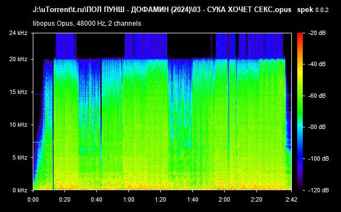The width and height of the screenshot is (341, 212).
Task: Click the 15 kHz frequency axis label
Action: (x=18, y=92)
